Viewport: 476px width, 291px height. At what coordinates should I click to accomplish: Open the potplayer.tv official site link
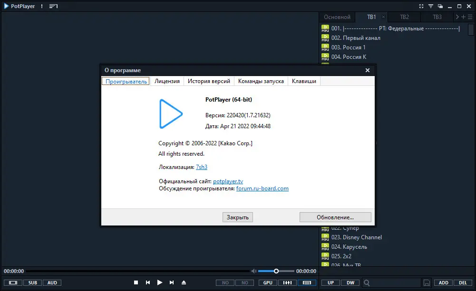click(x=228, y=181)
